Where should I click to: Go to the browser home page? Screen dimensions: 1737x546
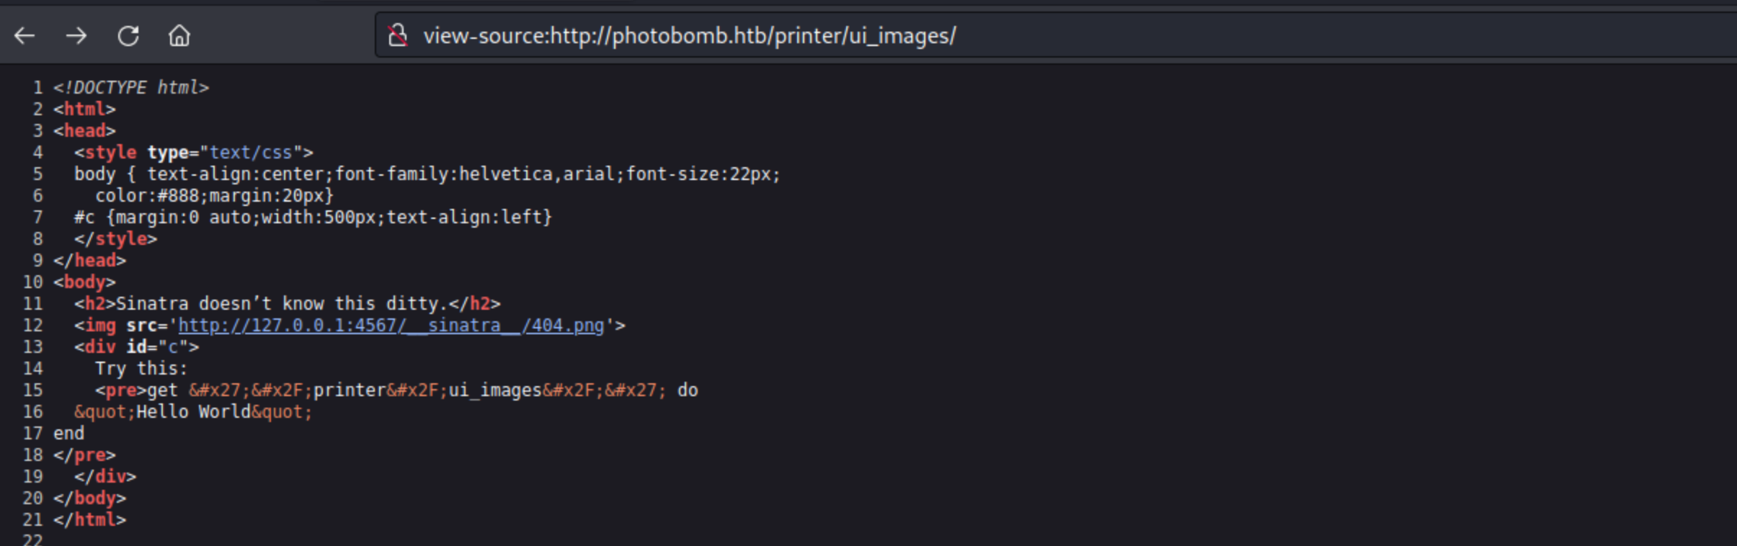pos(179,35)
